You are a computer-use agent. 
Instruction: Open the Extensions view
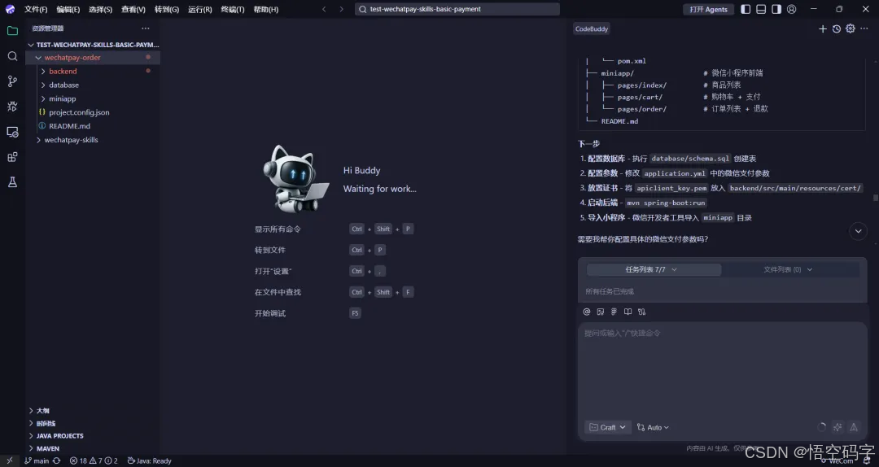(12, 157)
